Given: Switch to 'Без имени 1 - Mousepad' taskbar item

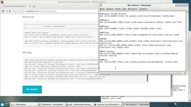Looking at the screenshot, I should point(135,104).
